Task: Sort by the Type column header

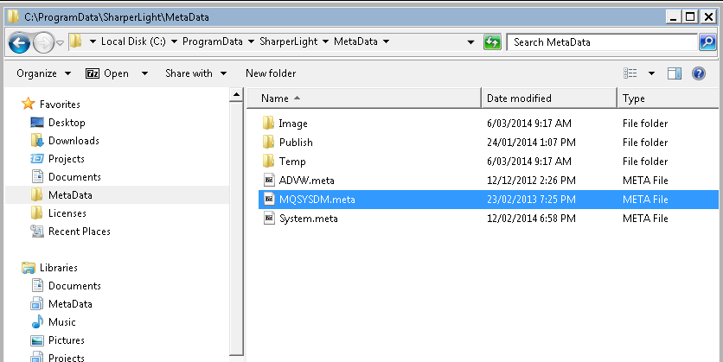Action: (x=668, y=98)
